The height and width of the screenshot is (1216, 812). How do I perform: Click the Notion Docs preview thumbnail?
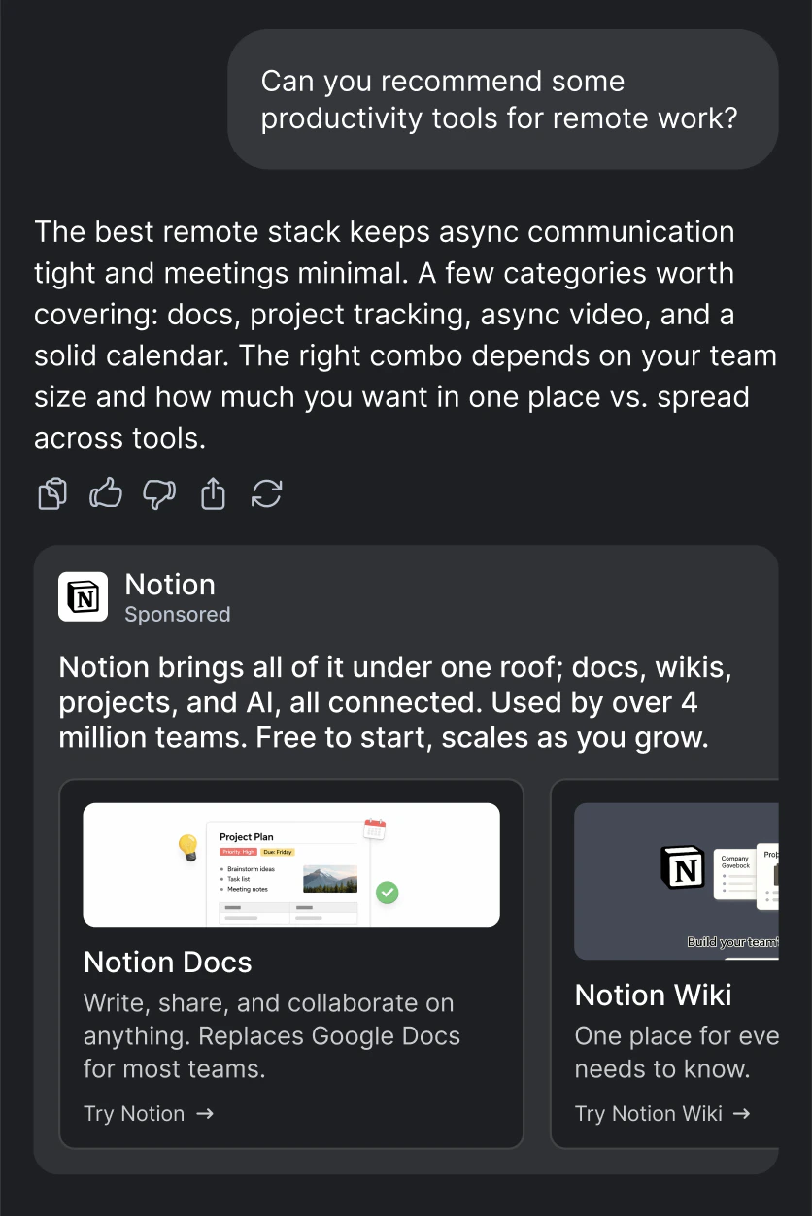point(291,863)
